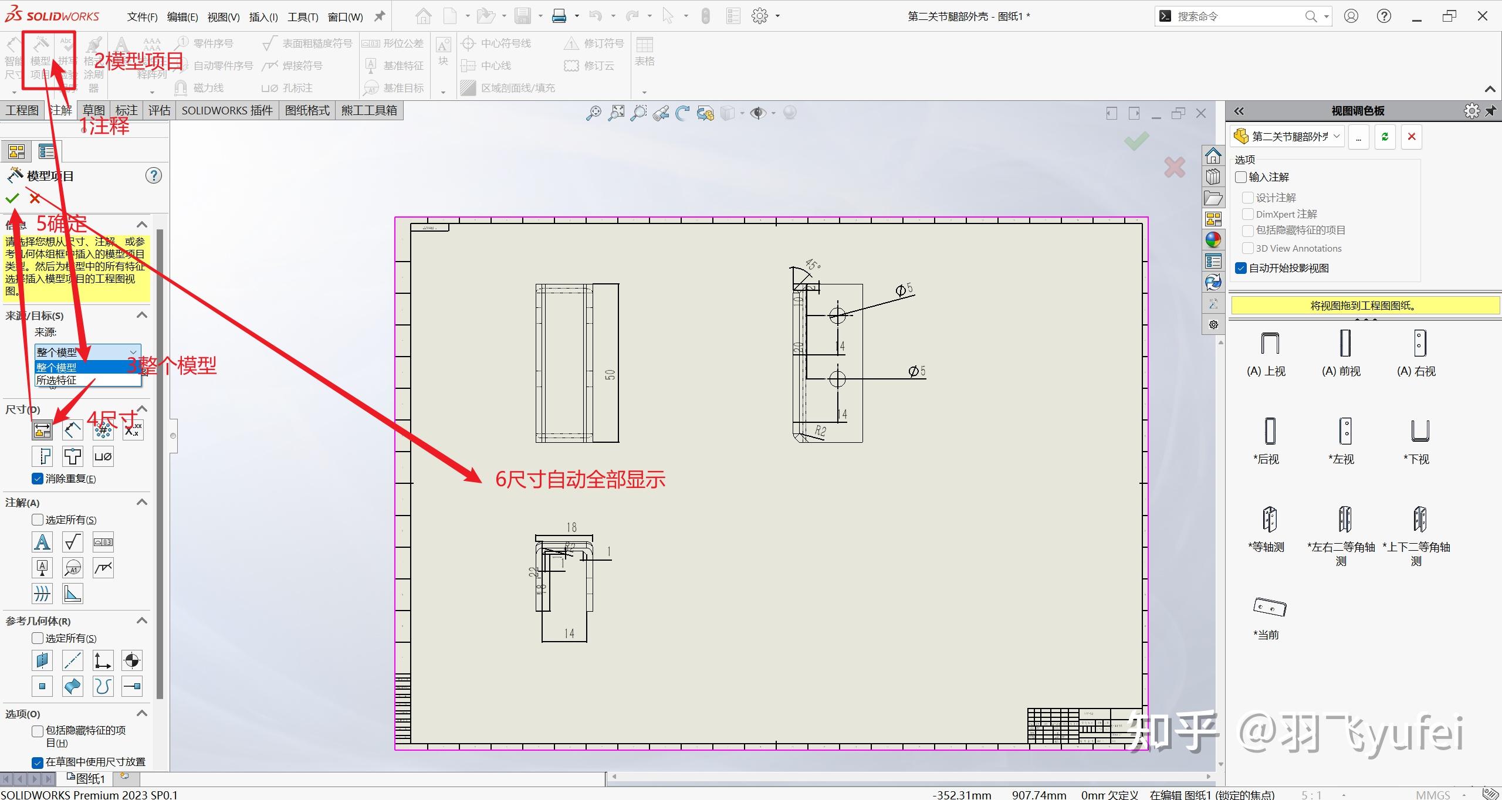Check 3D View Annotations option
1502x800 pixels.
(1248, 248)
